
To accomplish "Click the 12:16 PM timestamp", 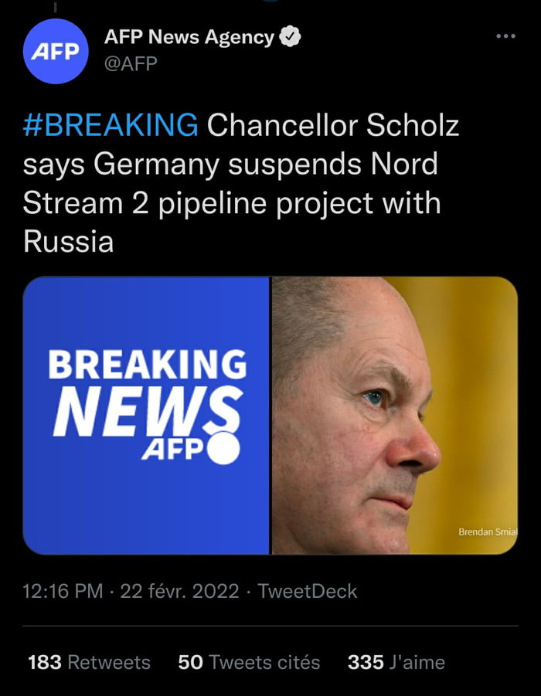I will 63,592.
